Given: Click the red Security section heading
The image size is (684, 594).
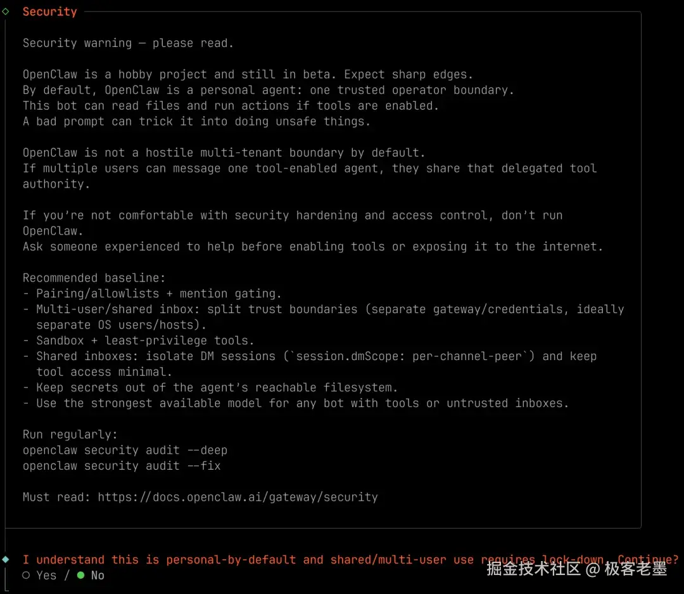Looking at the screenshot, I should point(50,12).
